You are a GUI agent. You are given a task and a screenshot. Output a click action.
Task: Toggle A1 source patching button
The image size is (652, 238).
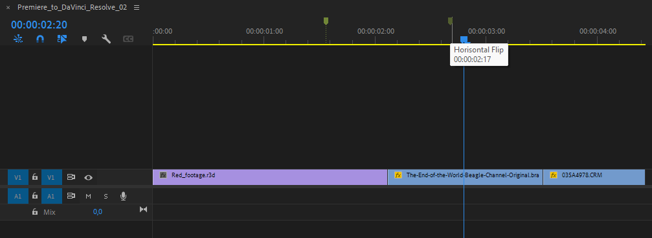click(18, 196)
